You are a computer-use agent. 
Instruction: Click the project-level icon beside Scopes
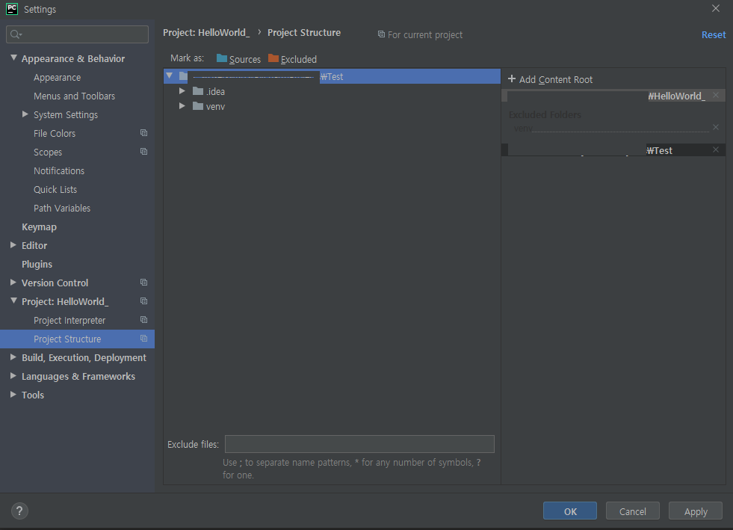point(144,152)
